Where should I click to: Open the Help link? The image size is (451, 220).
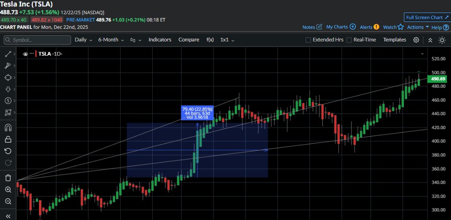click(x=436, y=28)
